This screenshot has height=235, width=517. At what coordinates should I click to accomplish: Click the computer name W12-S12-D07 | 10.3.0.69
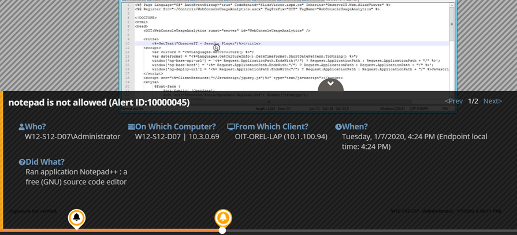click(177, 137)
